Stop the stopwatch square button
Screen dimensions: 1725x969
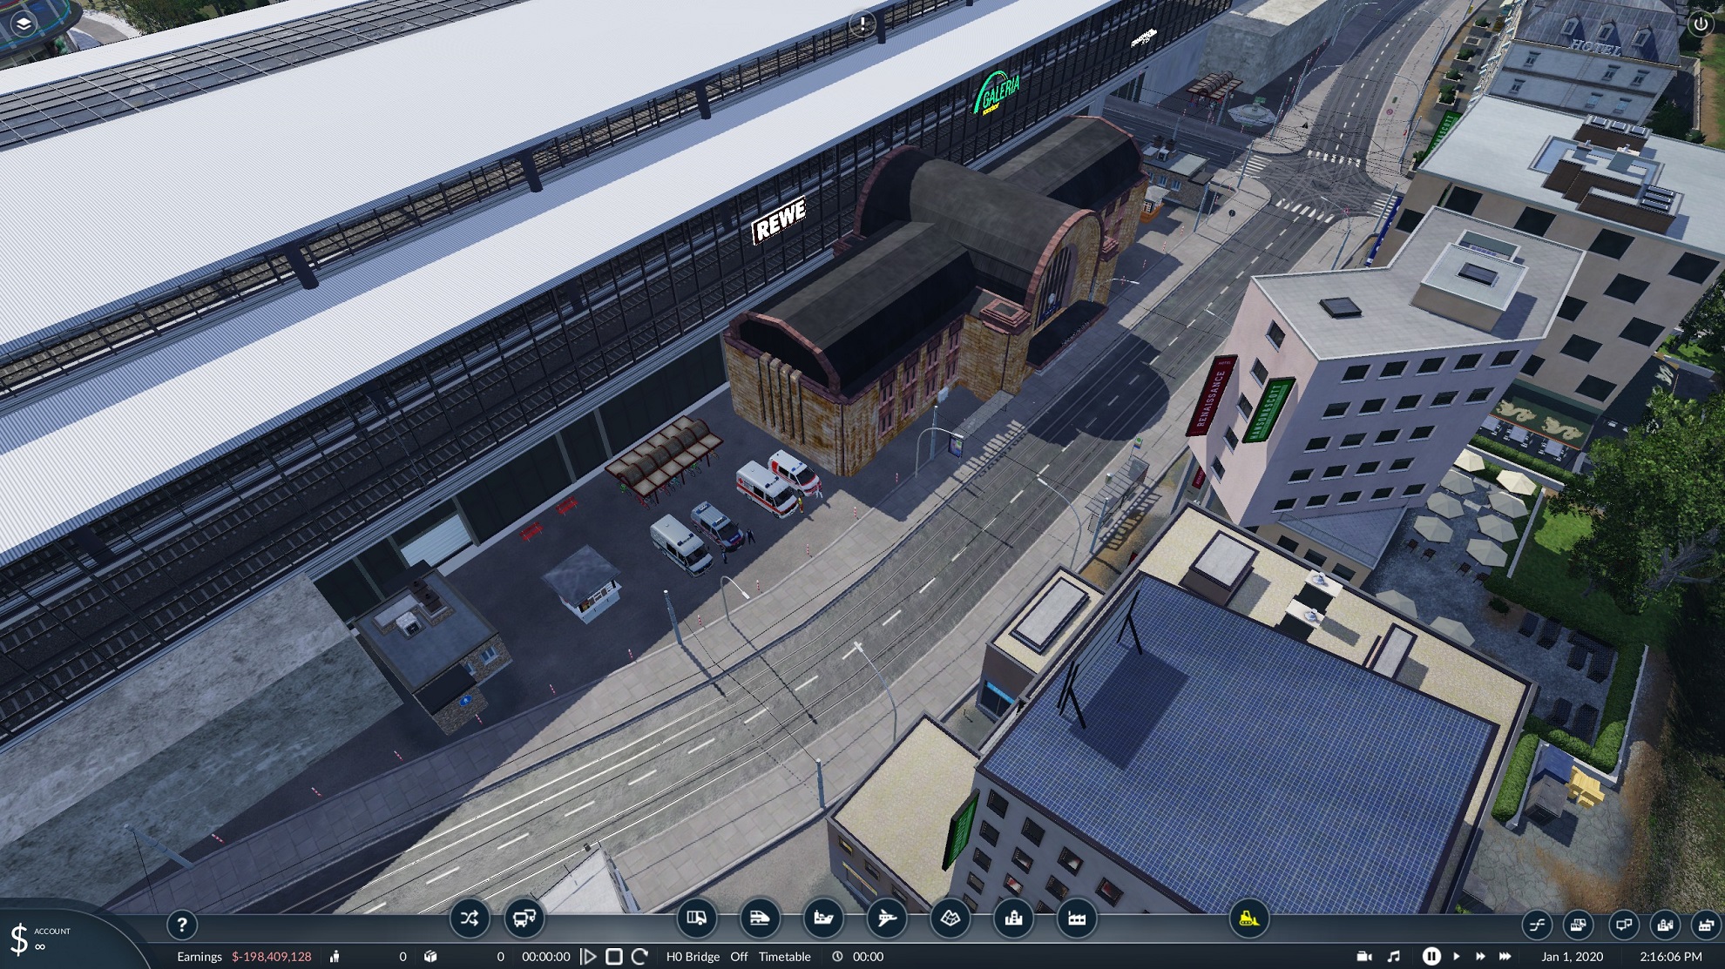pos(614,957)
